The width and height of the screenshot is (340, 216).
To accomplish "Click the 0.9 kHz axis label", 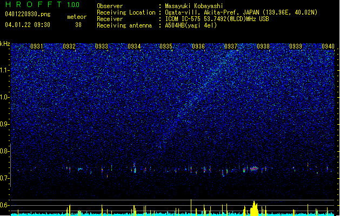I will pyautogui.click(x=5, y=124).
